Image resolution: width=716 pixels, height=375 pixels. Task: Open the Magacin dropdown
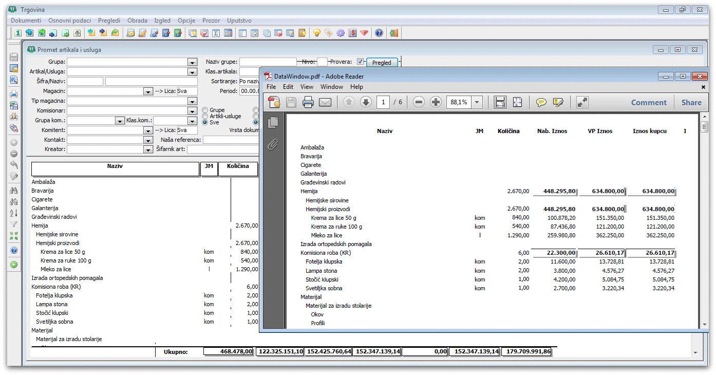(148, 91)
